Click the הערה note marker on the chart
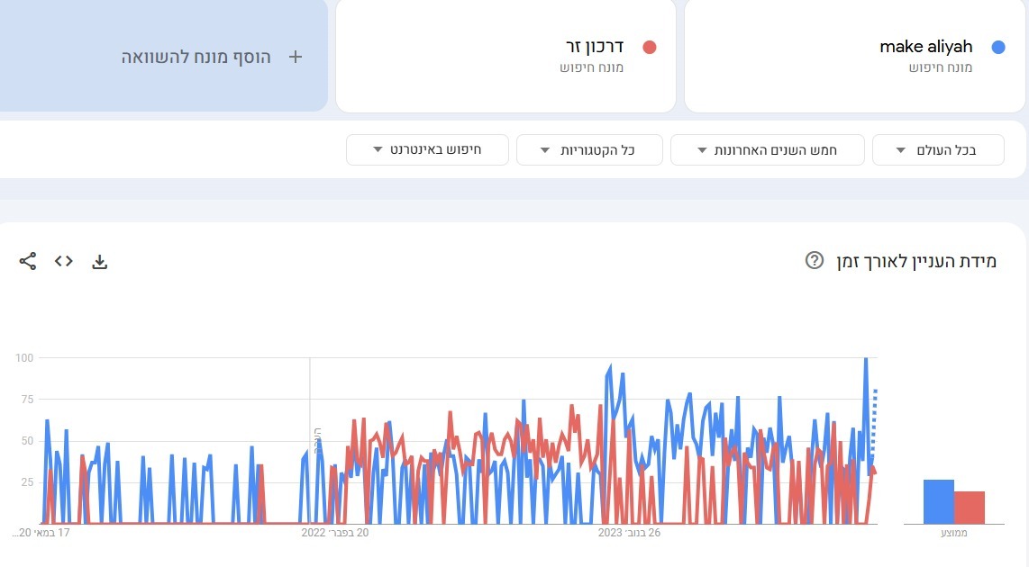Screen dimensions: 1029x567 318,440
